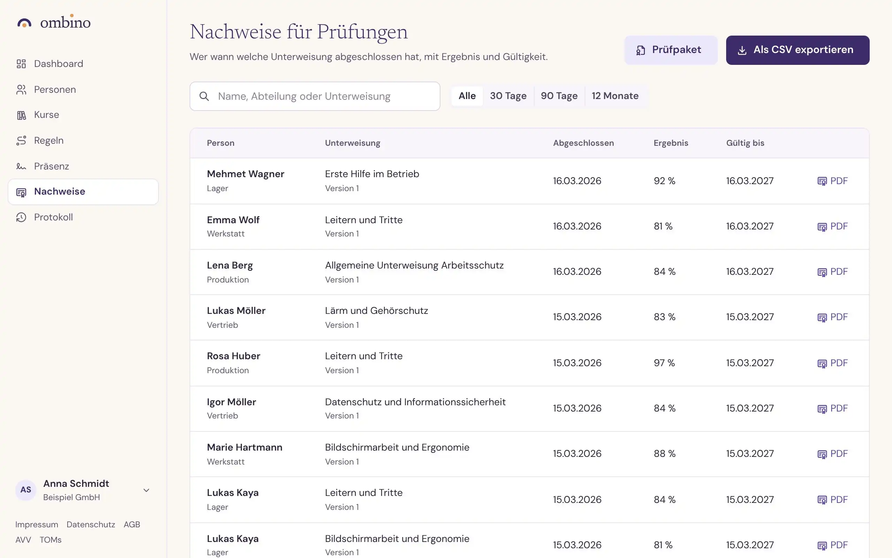892x558 pixels.
Task: Click the Nachweise certificate icon in sidebar
Action: coord(21,192)
